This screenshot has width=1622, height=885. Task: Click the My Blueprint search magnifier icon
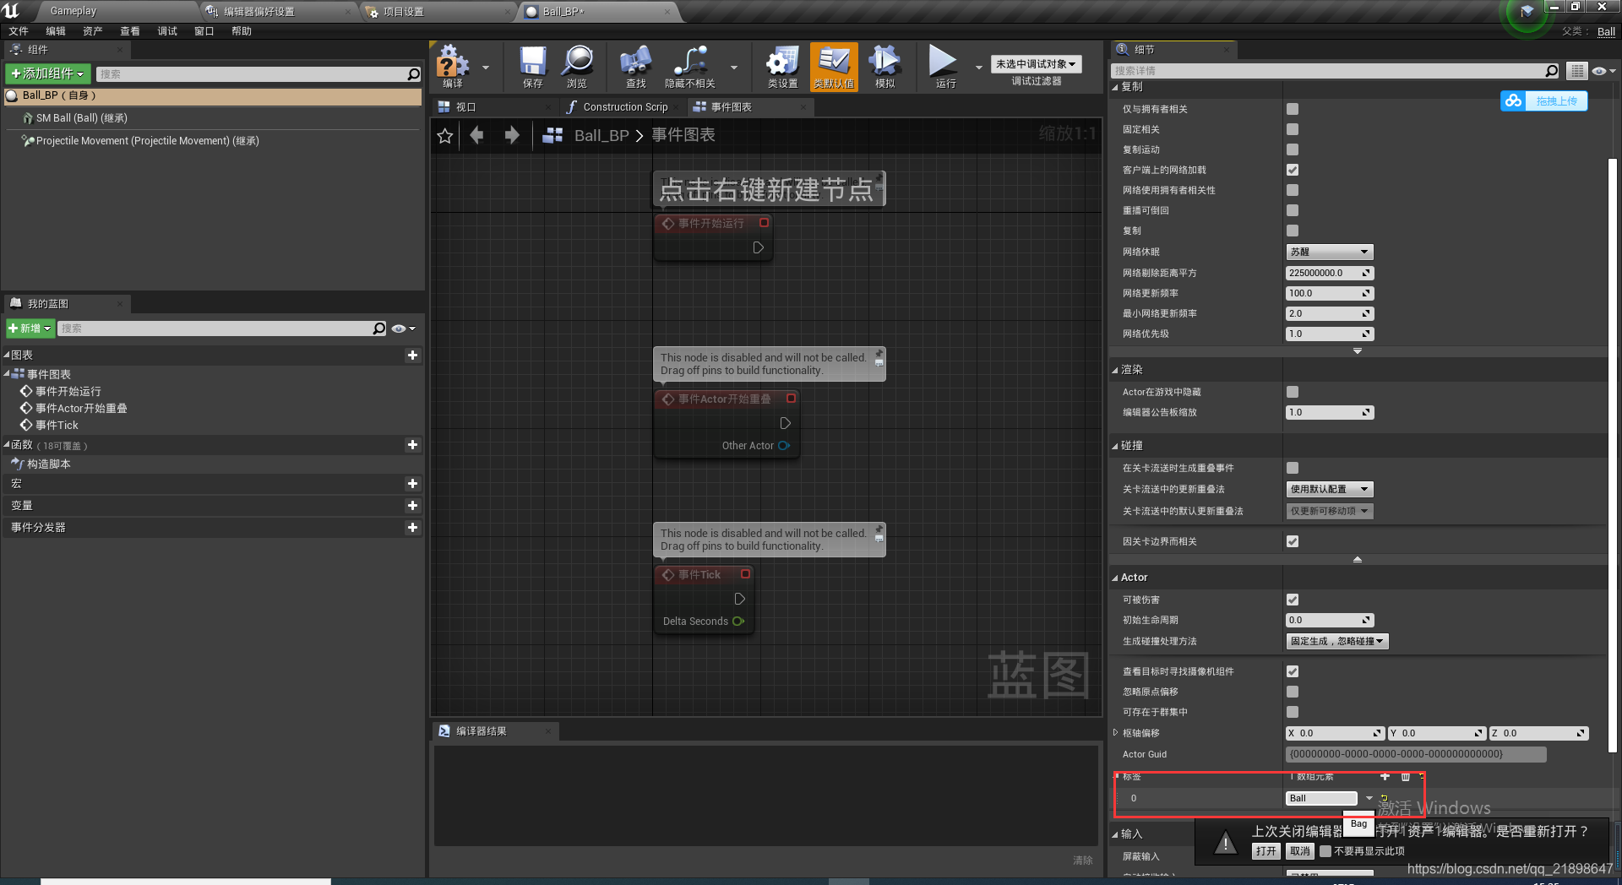379,328
